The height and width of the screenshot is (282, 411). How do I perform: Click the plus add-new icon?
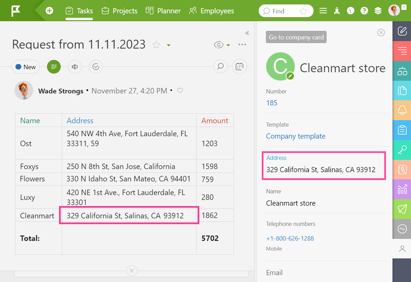click(x=49, y=11)
